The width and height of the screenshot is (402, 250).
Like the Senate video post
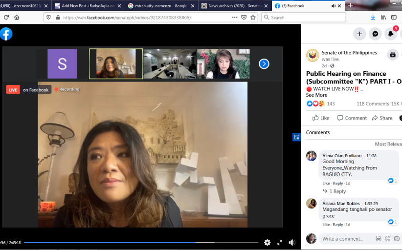coord(321,118)
